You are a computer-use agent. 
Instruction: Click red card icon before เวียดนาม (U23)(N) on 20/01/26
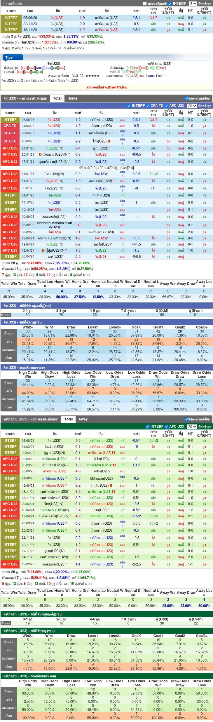40,154
